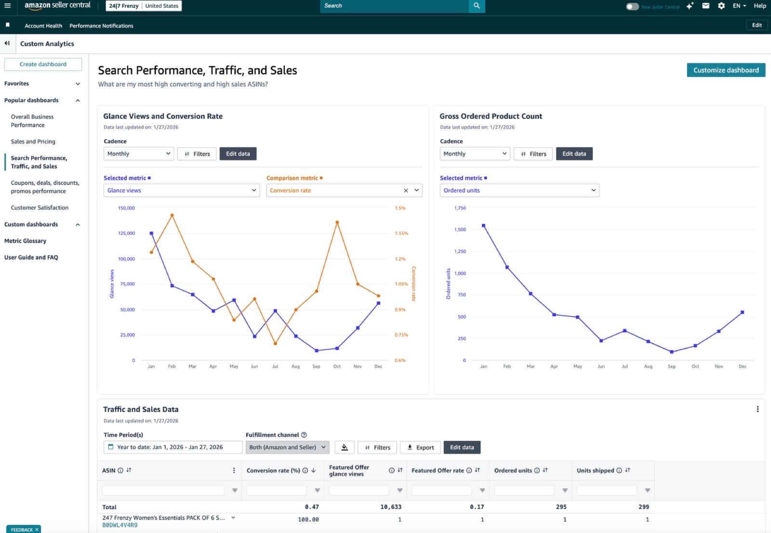Sort by the ASIN column

(129, 470)
